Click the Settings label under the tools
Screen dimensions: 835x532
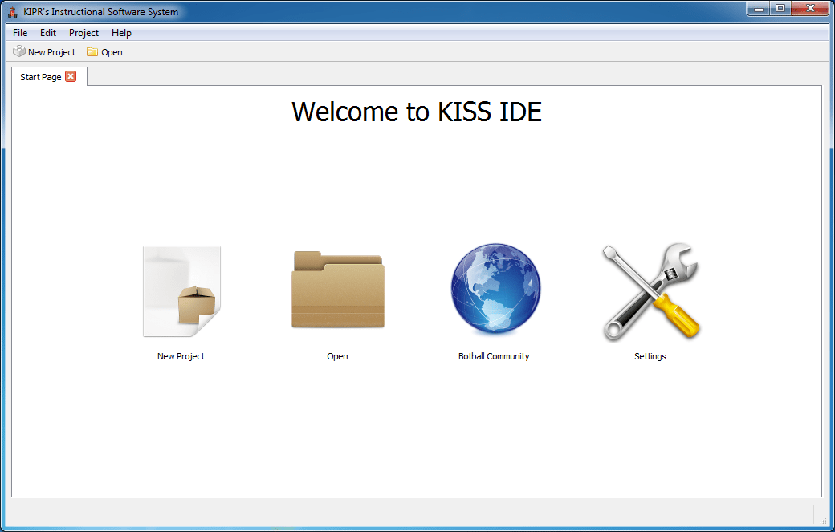pos(650,356)
